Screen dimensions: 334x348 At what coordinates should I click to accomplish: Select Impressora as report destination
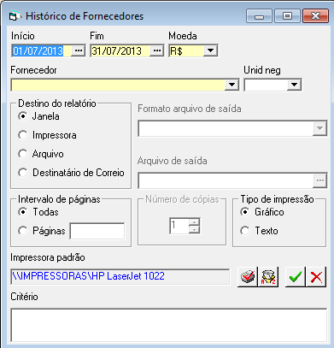coord(23,135)
